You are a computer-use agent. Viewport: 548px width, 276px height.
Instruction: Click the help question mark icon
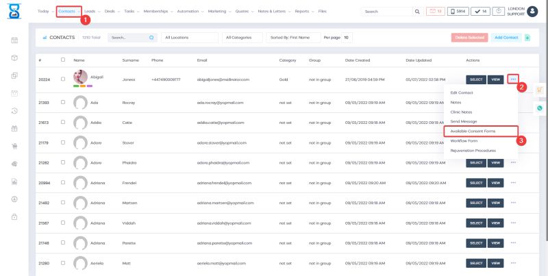point(499,11)
